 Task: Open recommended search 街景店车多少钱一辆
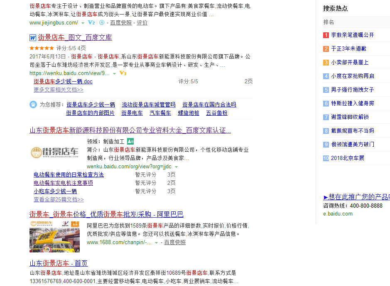(91, 104)
